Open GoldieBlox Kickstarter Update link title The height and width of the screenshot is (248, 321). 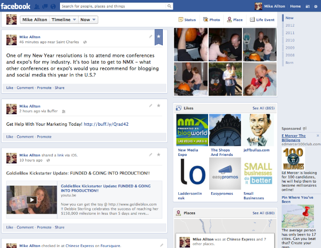pyautogui.click(x=106, y=188)
